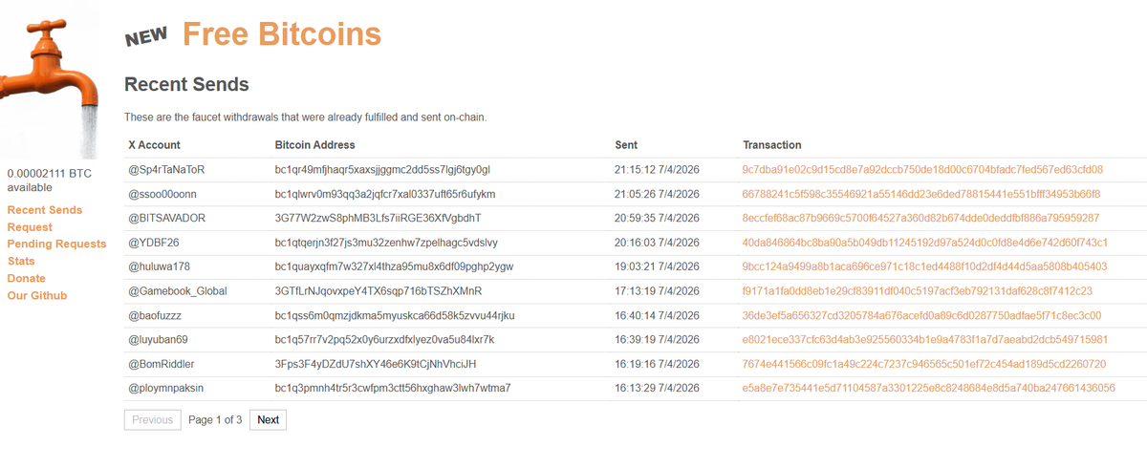Open transaction e5a8e7e735441e5d... link
The width and height of the screenshot is (1147, 468).
coord(928,389)
